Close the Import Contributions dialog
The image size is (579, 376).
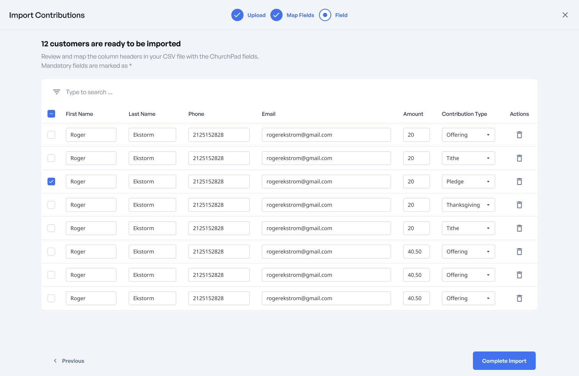[x=565, y=15]
